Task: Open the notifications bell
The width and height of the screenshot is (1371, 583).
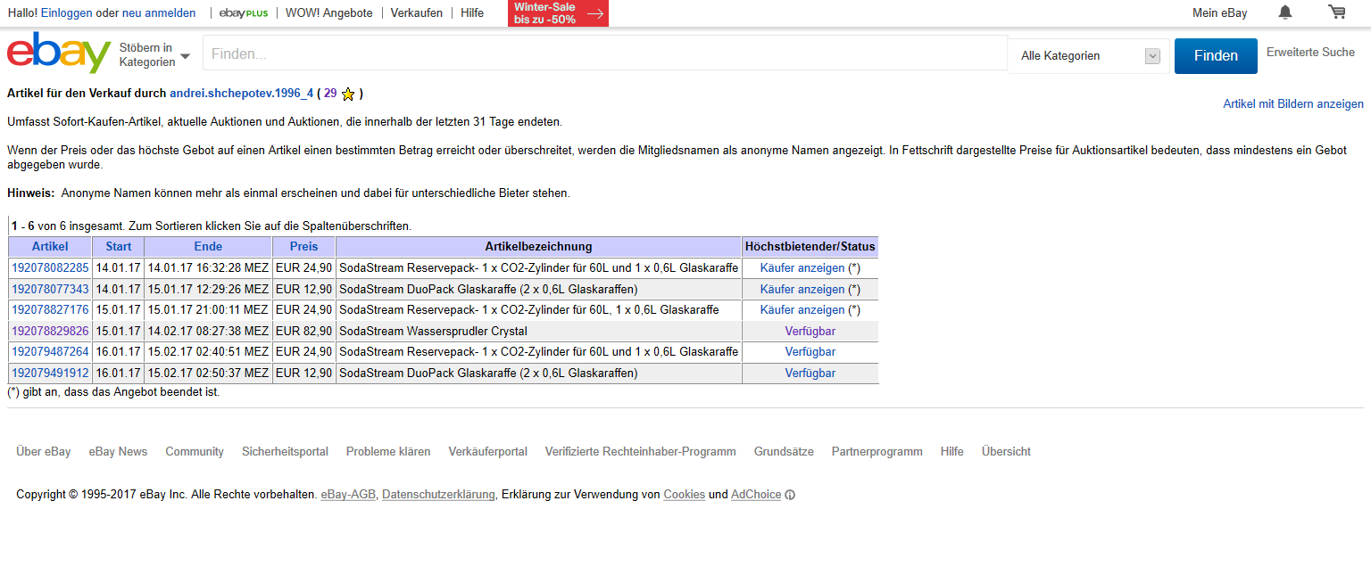Action: click(x=1285, y=12)
